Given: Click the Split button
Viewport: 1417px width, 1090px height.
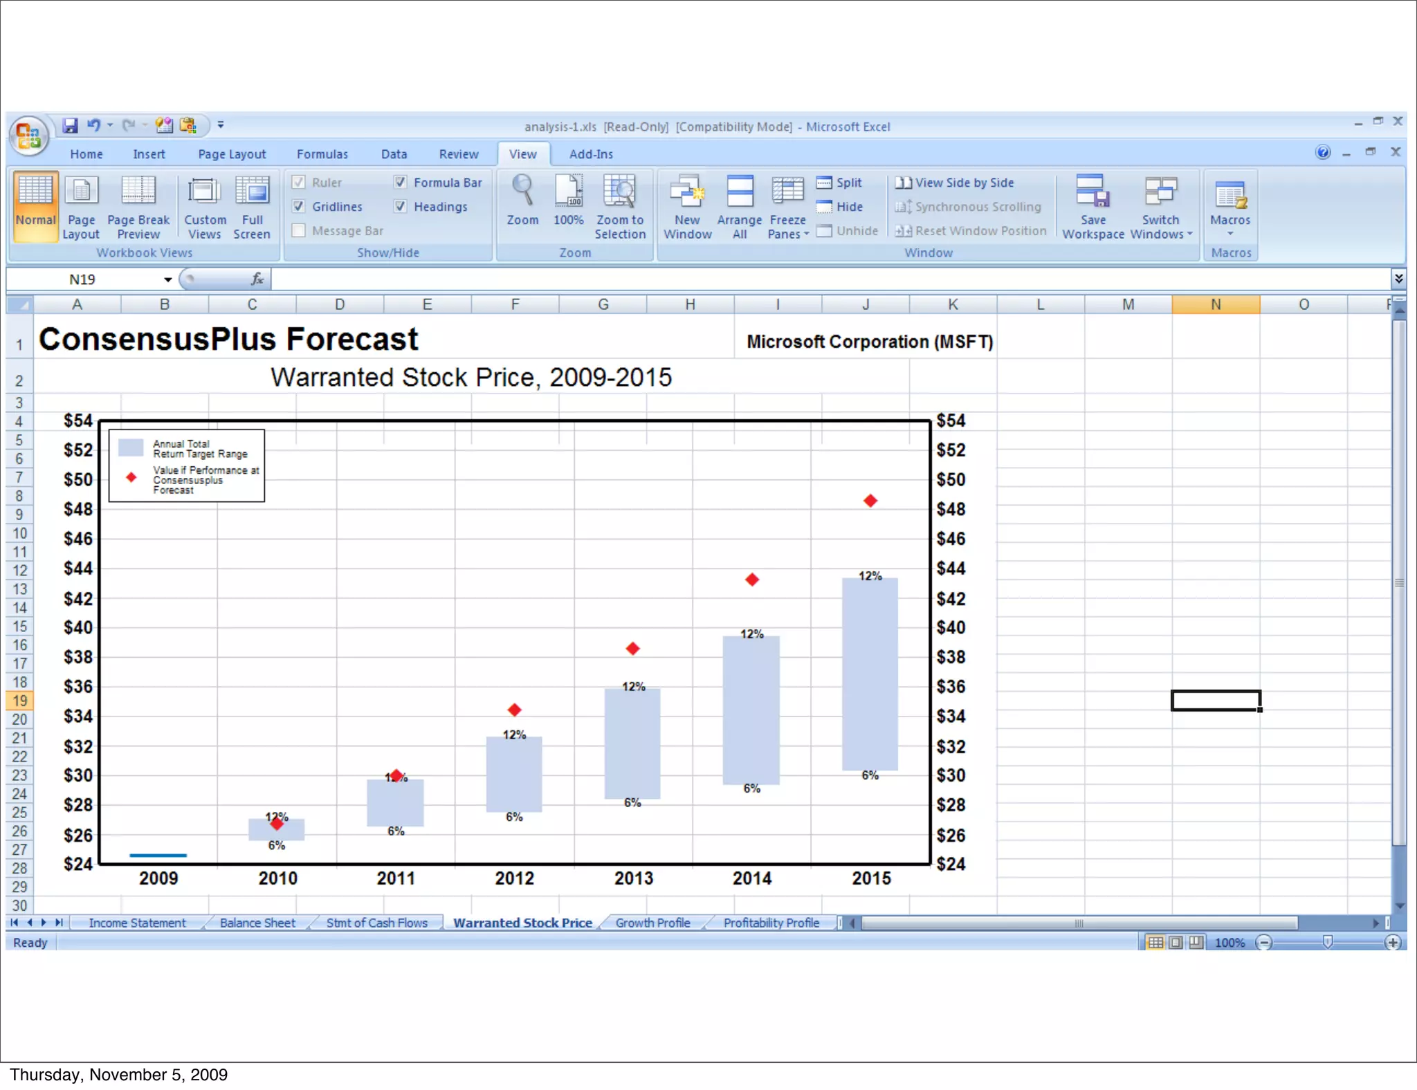Looking at the screenshot, I should click(x=839, y=183).
